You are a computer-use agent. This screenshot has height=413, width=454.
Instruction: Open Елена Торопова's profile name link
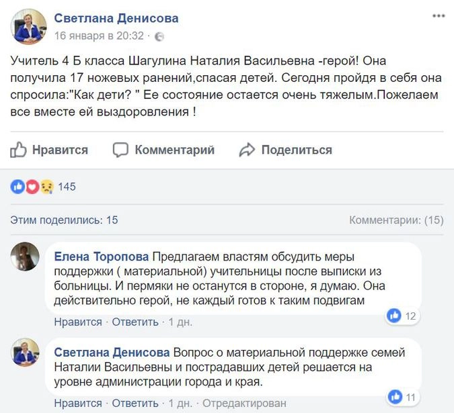(x=102, y=257)
